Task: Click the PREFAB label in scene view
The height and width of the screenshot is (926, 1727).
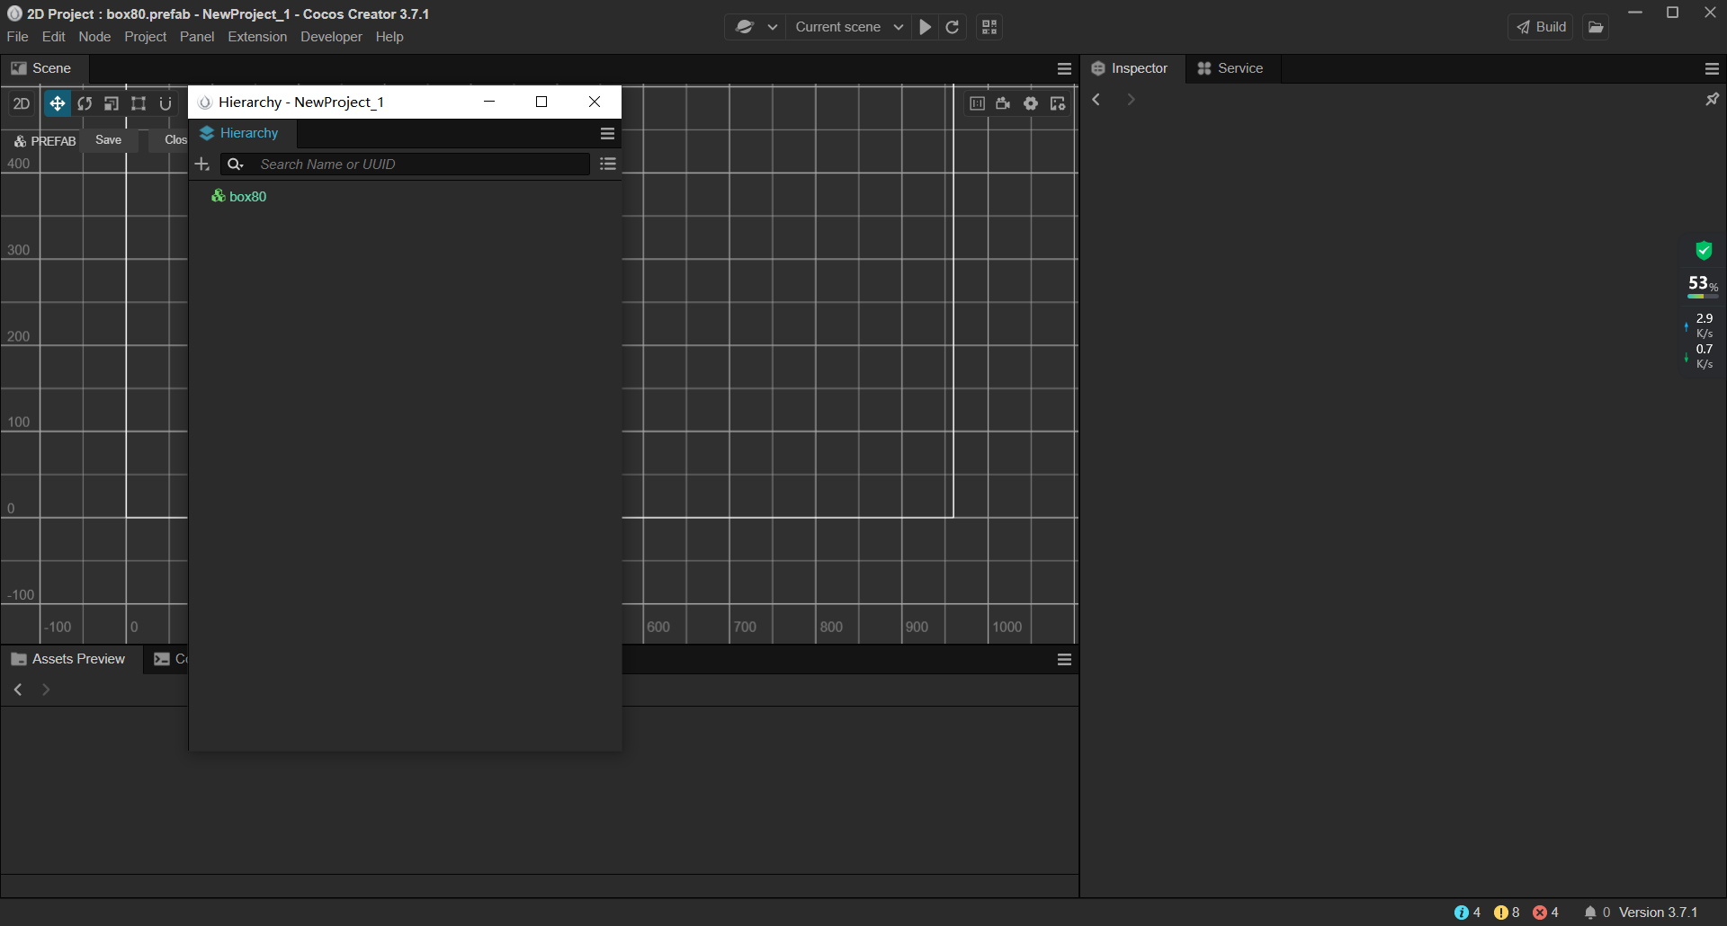Action: 45,141
